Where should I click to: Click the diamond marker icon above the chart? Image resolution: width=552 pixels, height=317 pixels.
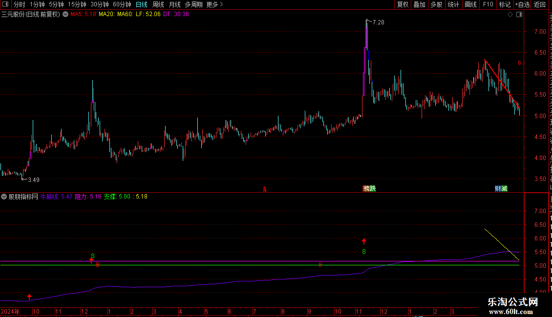(510, 15)
